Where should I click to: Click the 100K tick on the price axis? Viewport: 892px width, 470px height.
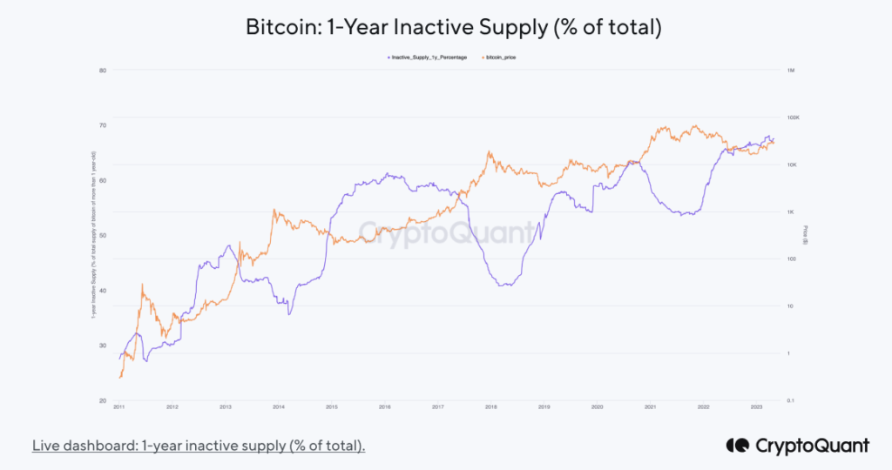(x=793, y=117)
